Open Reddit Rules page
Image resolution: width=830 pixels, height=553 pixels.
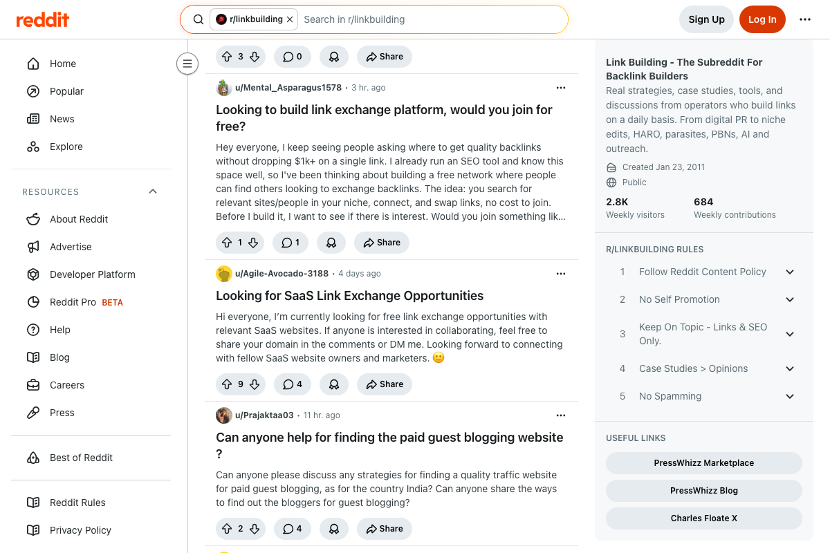click(x=91, y=503)
